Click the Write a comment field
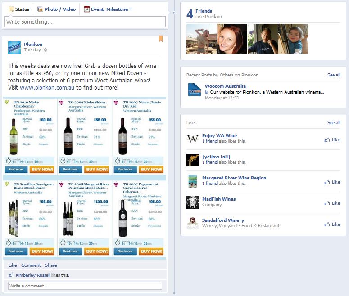 coord(85,286)
